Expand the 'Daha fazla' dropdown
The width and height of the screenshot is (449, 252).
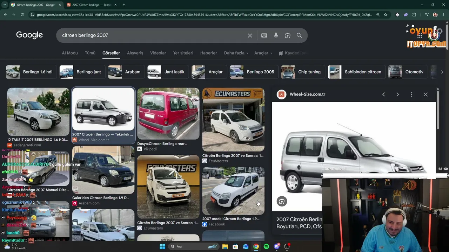[236, 53]
